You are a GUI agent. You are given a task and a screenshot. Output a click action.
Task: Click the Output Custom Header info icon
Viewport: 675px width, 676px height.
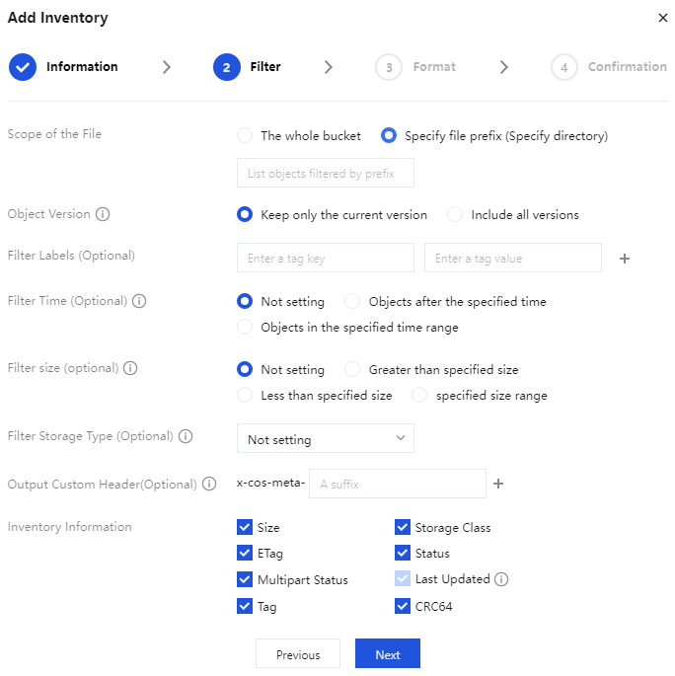(209, 484)
